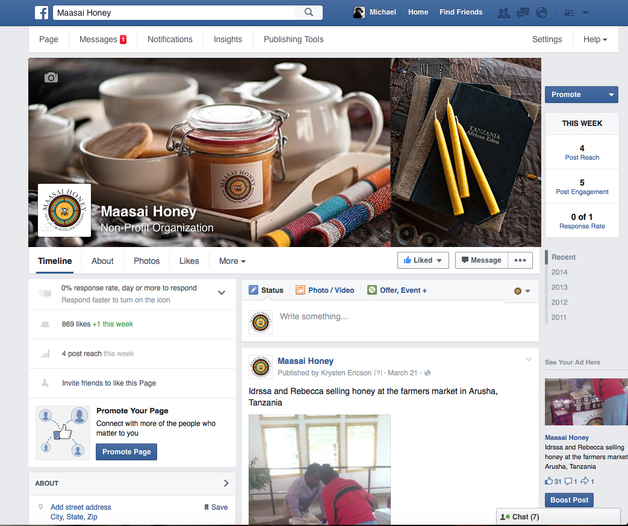Image resolution: width=628 pixels, height=526 pixels.
Task: Open the globe notifications icon
Action: [x=541, y=13]
